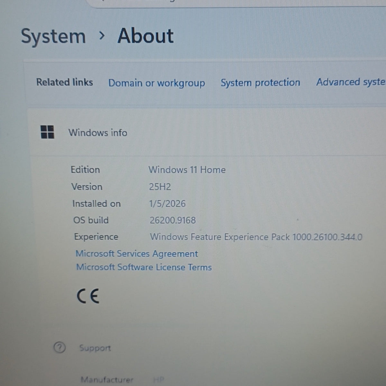Click the About page title
This screenshot has height=386, width=386.
tap(145, 35)
